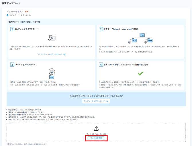Click the Zipファイルをダウンロード step title

tap(27, 29)
